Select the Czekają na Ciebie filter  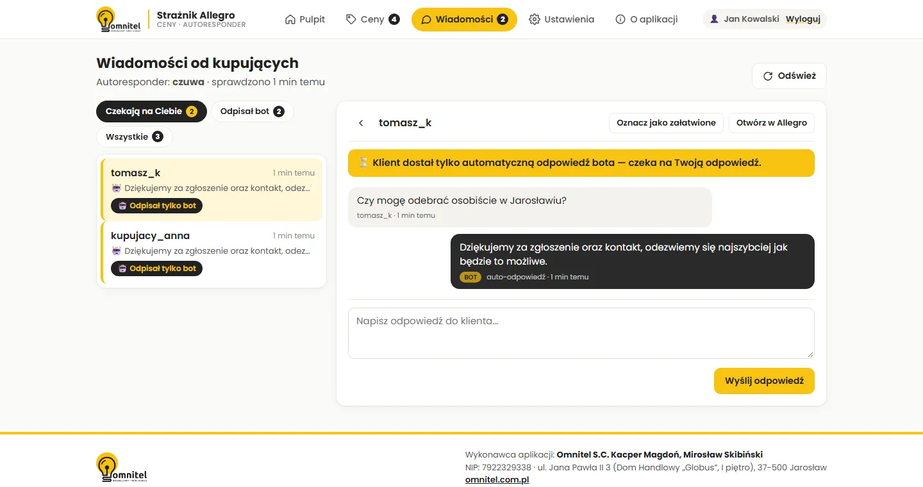pyautogui.click(x=151, y=111)
